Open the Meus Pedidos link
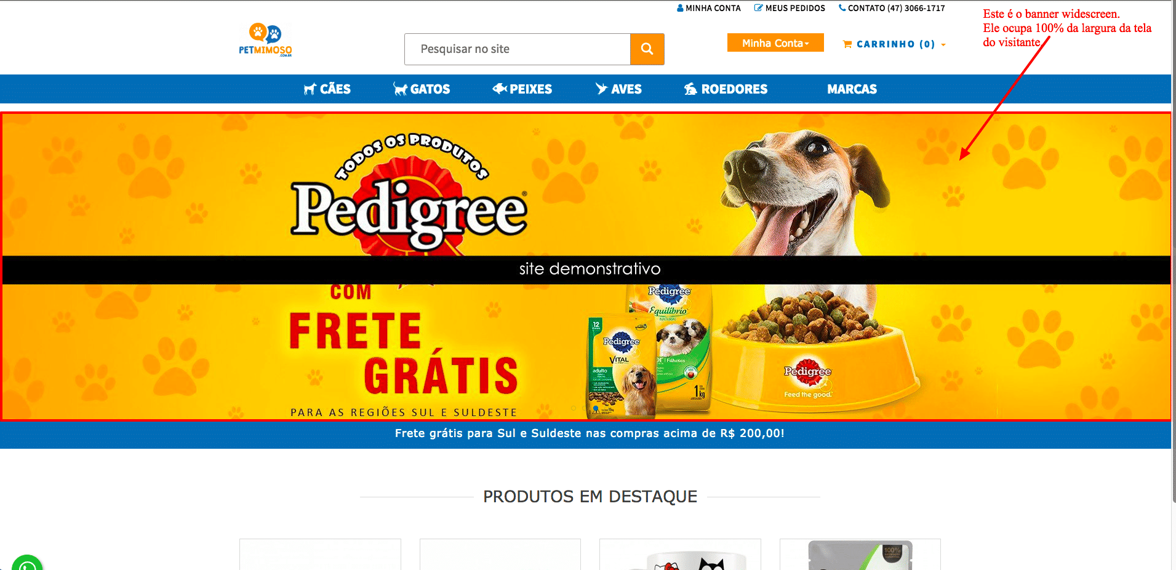This screenshot has width=1176, height=570. tap(790, 8)
